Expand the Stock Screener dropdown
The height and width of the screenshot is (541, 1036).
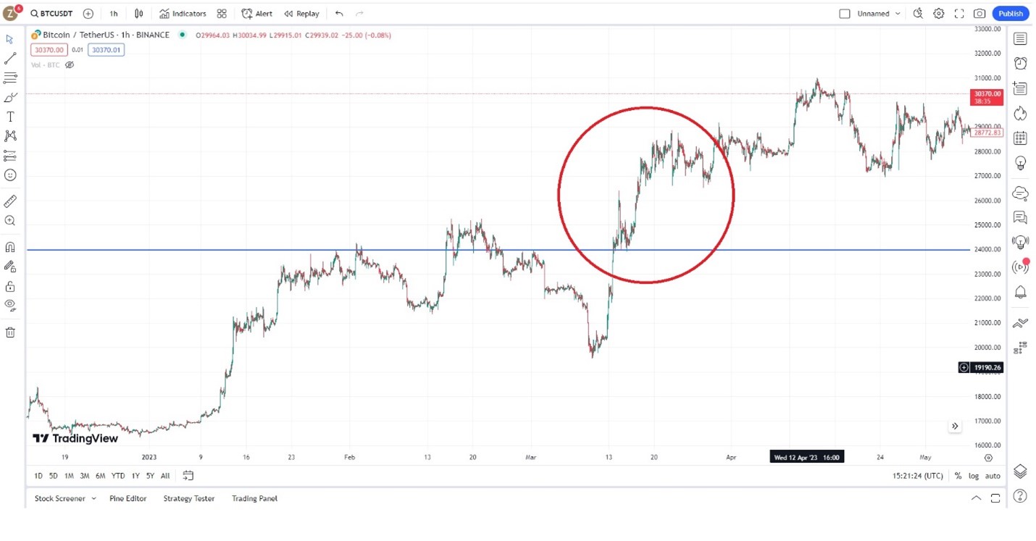point(65,498)
